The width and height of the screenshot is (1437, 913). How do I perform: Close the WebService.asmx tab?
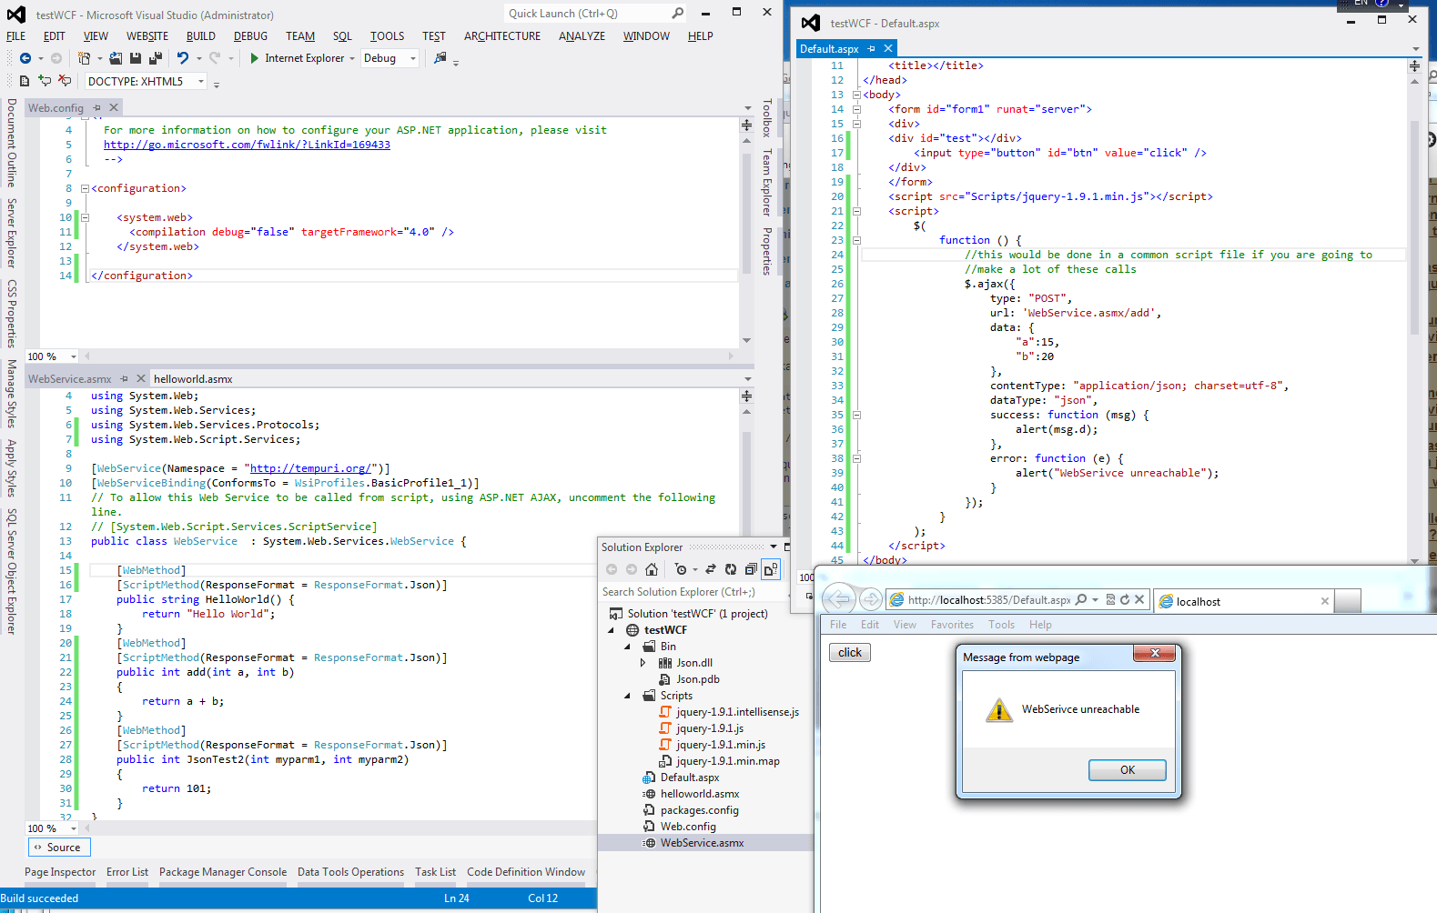tap(140, 378)
